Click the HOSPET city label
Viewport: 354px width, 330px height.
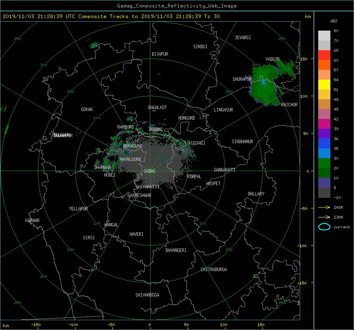click(x=213, y=184)
